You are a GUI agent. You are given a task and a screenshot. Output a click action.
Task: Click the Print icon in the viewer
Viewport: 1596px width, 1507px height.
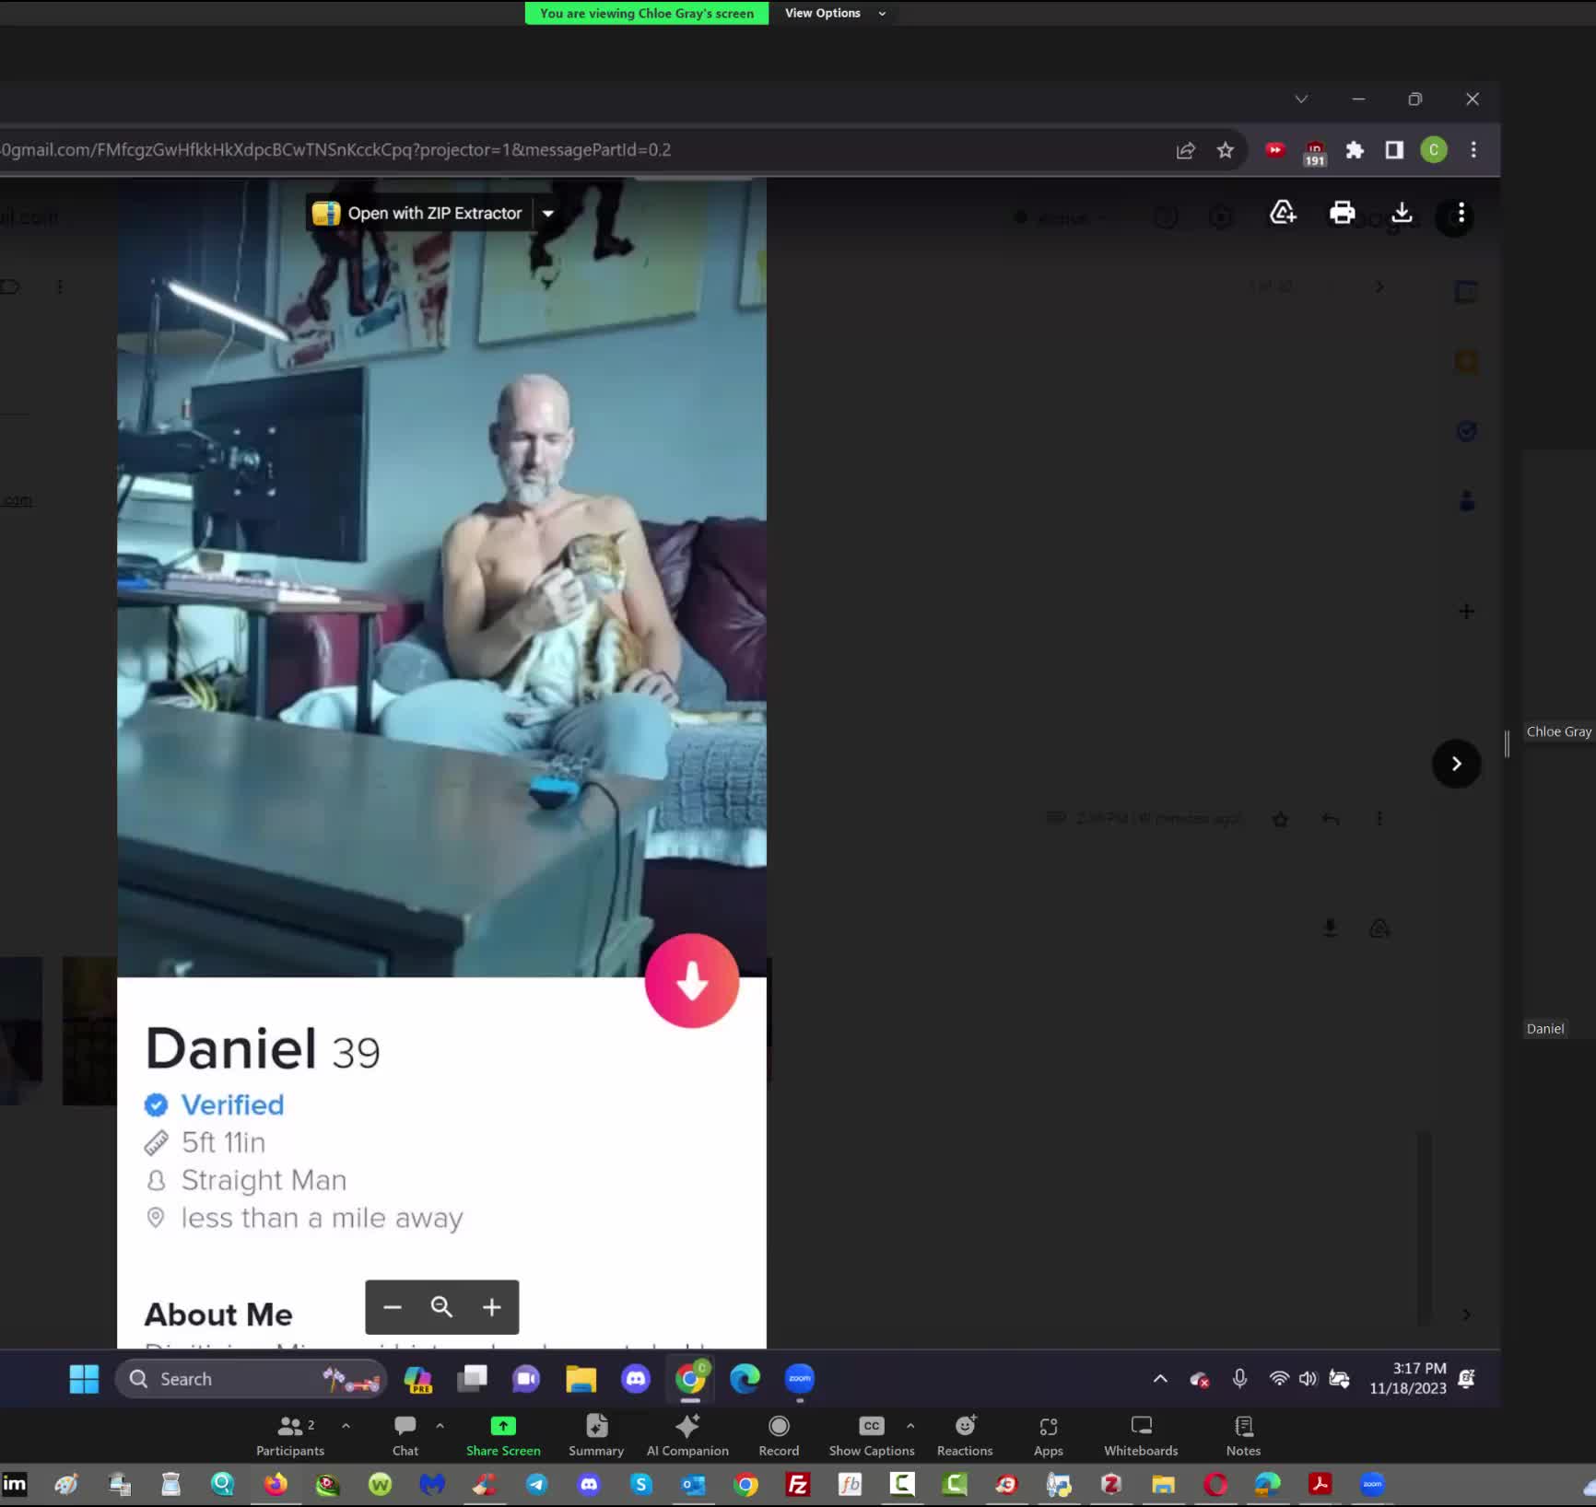click(1342, 214)
